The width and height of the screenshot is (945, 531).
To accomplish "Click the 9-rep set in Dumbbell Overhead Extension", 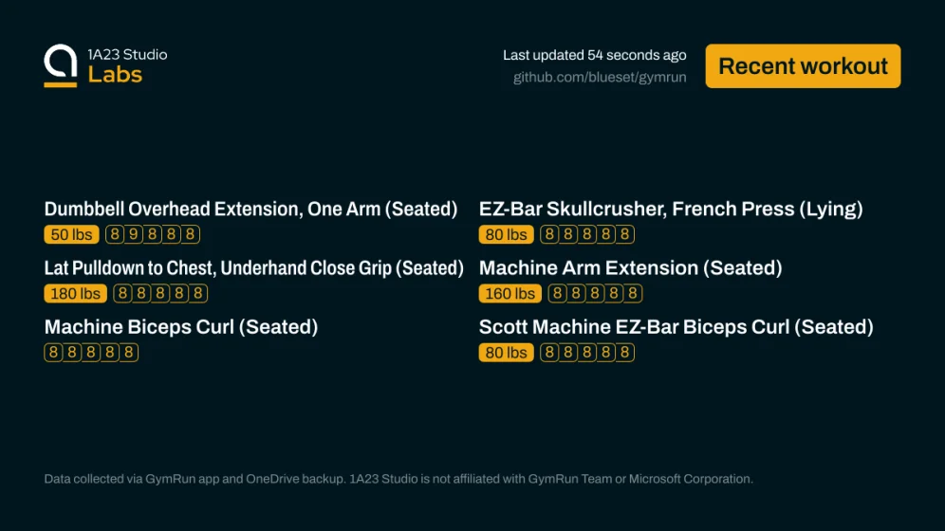I will click(134, 235).
